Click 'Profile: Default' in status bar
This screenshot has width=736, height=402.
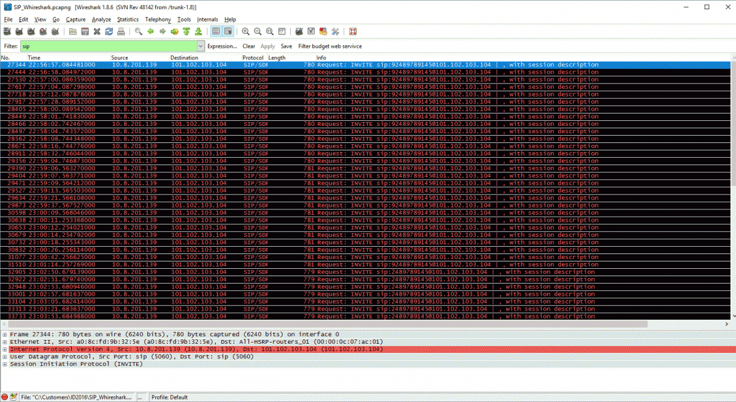point(169,397)
